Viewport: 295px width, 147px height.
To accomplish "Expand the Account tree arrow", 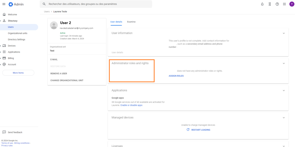I will click(x=1, y=64).
